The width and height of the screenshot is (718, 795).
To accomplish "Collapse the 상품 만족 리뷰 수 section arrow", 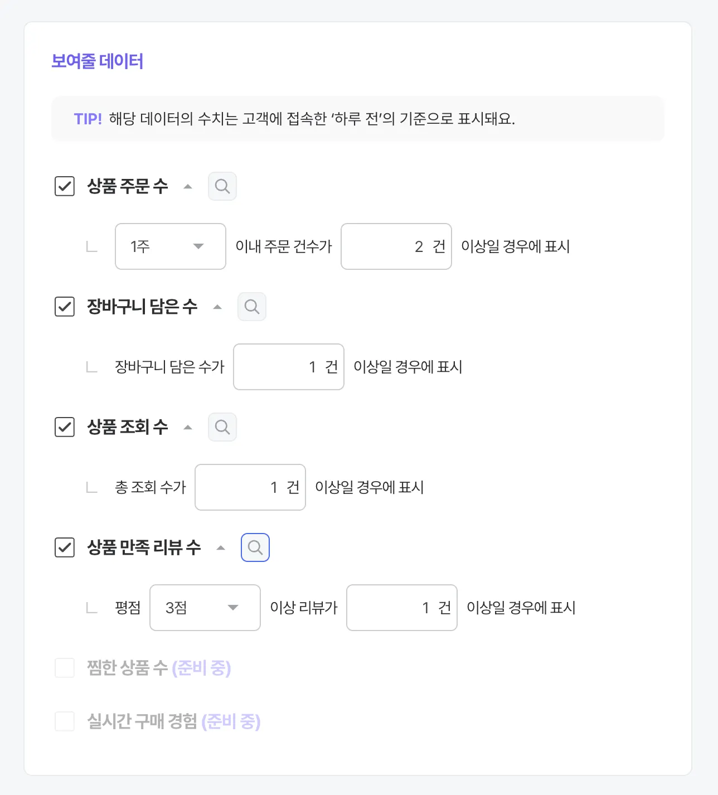I will tap(221, 548).
